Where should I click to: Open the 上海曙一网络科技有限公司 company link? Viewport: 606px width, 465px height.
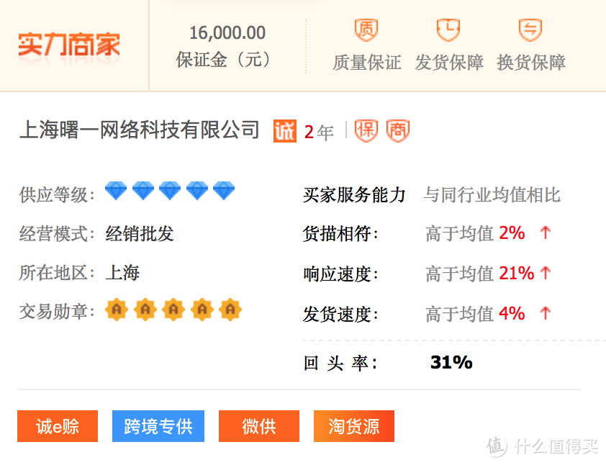tap(139, 130)
